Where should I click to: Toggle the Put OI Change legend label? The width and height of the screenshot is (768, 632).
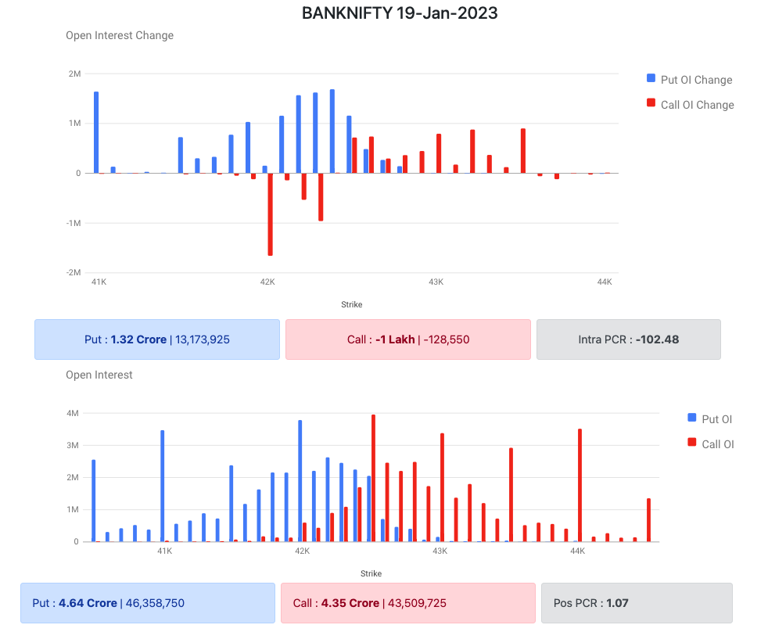click(x=696, y=80)
